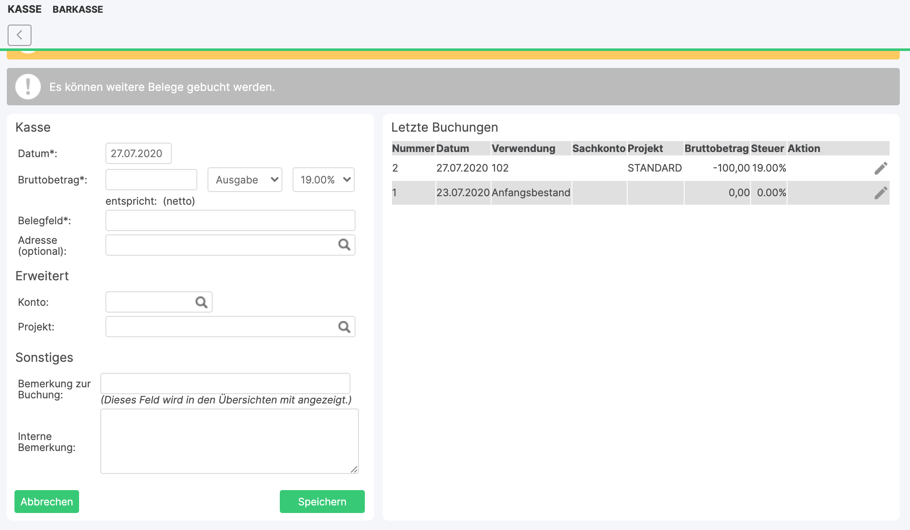Switch to the KASSE tab
Screen dimensions: 910x530
(x=25, y=9)
